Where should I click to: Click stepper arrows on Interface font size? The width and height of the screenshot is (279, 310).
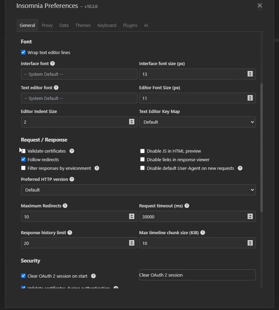[x=250, y=74]
